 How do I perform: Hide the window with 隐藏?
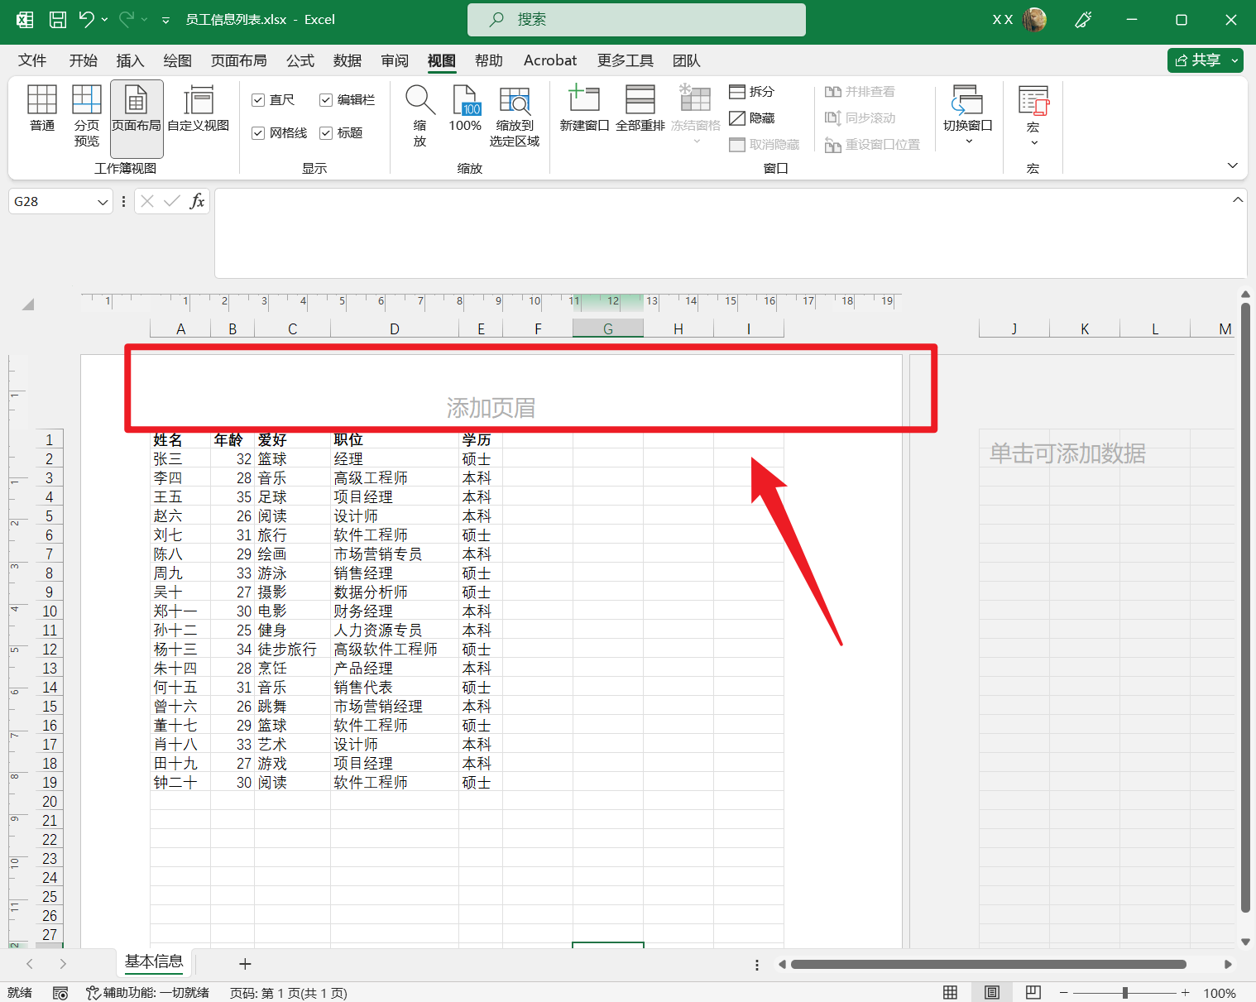point(751,117)
